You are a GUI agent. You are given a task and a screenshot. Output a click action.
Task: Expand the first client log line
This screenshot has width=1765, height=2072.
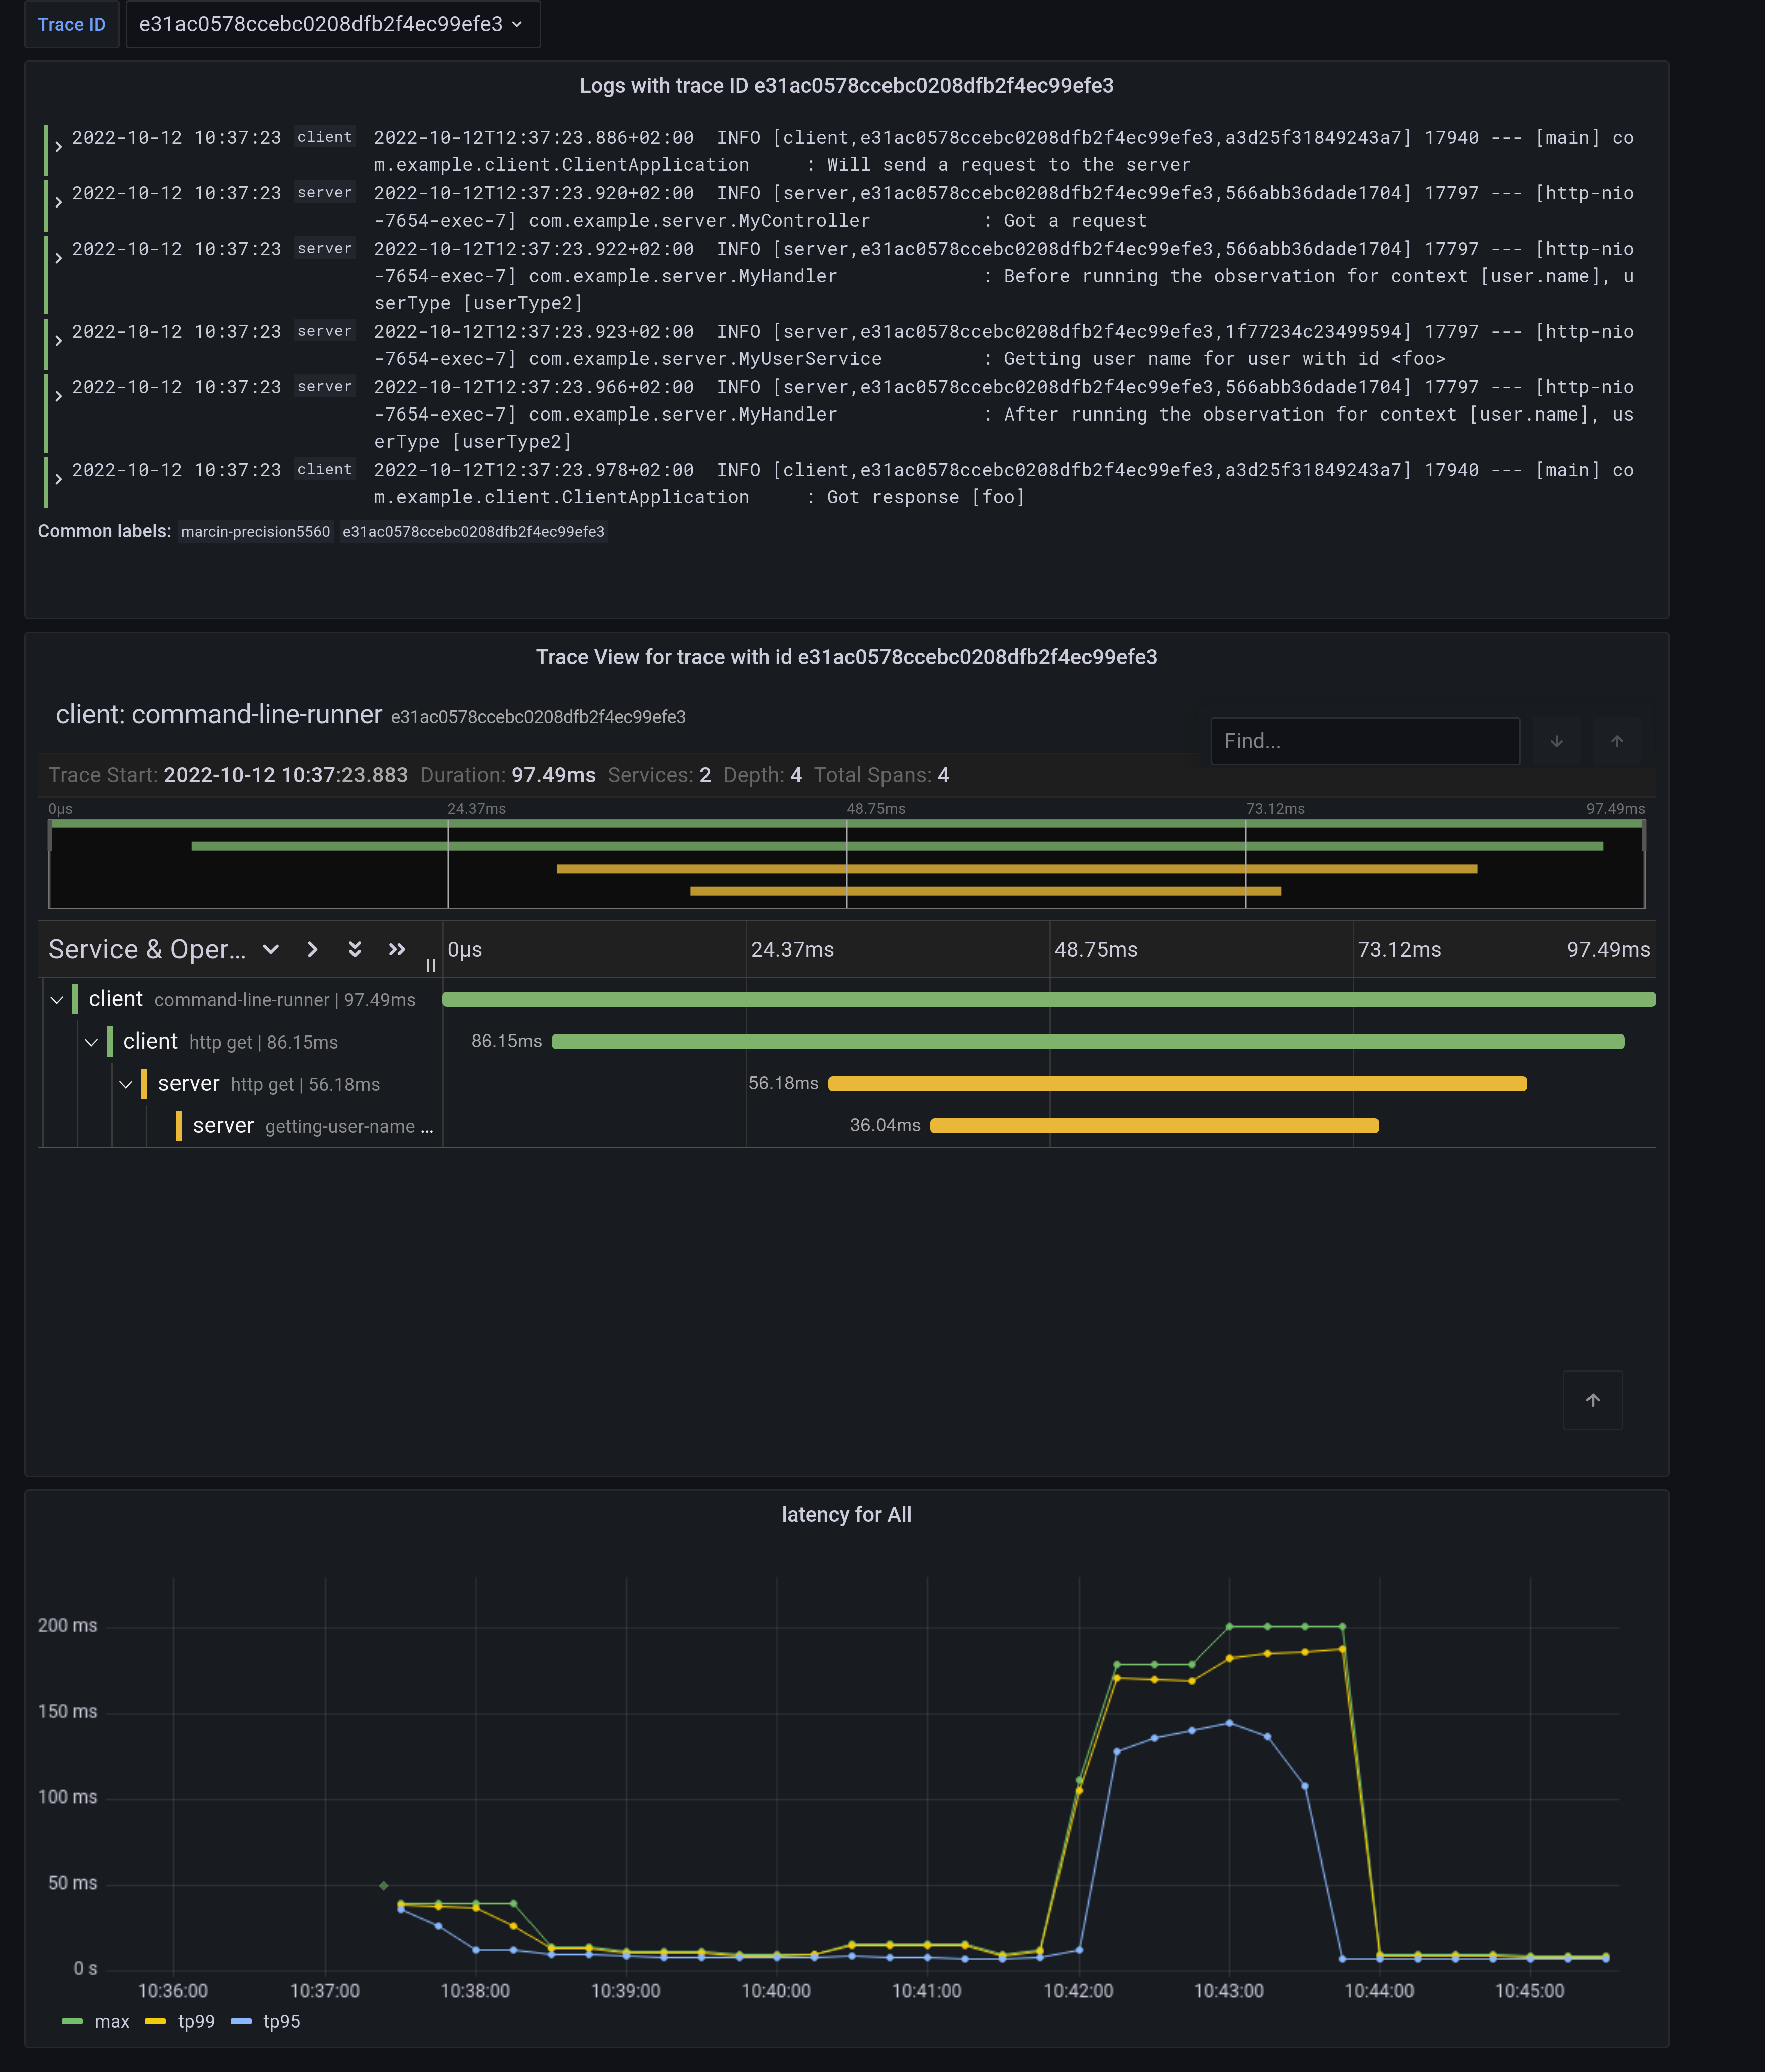pyautogui.click(x=58, y=146)
